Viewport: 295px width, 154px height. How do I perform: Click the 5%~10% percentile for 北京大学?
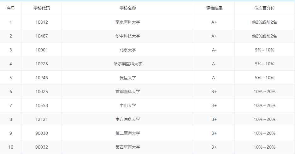point(264,50)
